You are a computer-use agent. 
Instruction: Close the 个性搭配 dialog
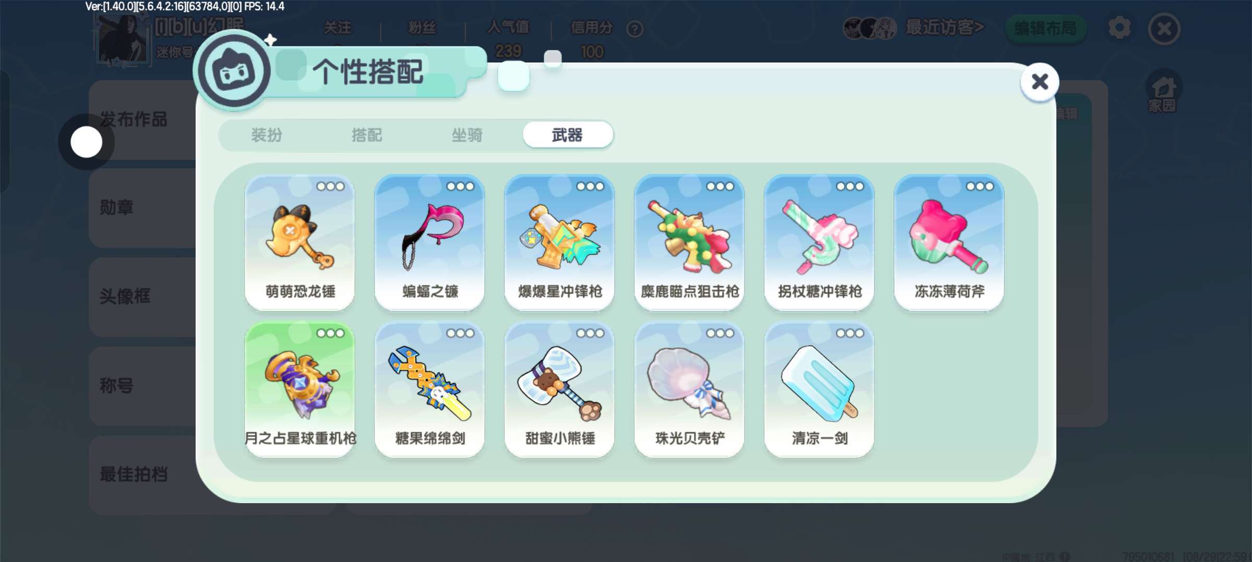coord(1040,82)
